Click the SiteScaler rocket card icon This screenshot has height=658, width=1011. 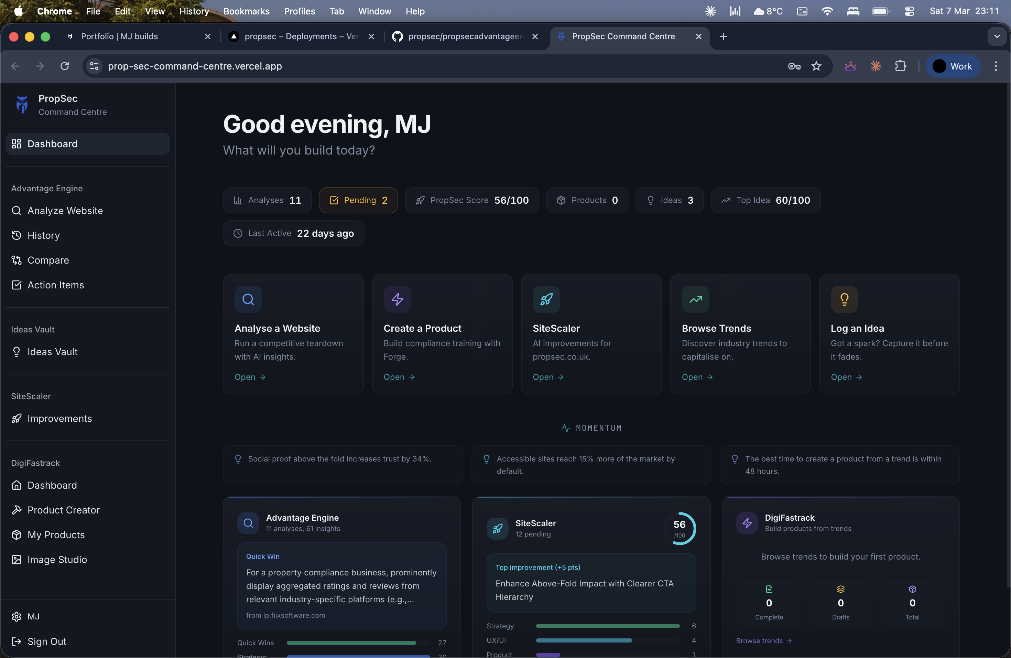click(x=546, y=299)
